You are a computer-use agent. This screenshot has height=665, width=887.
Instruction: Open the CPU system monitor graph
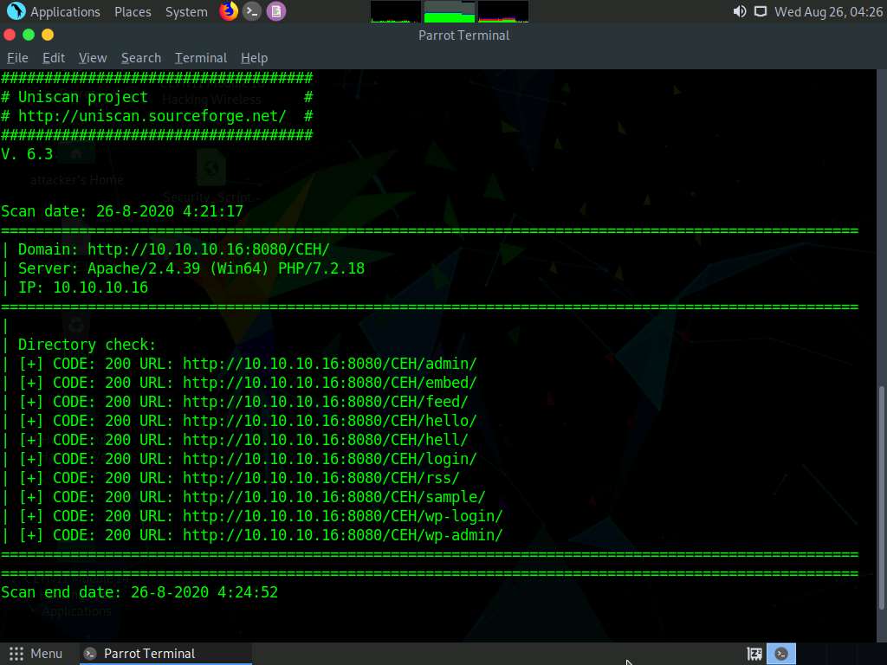click(x=395, y=11)
